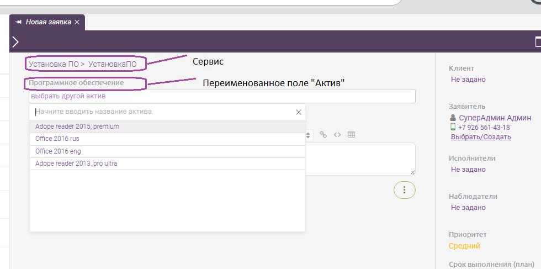Switch to the Новая заявка tab

tap(49, 22)
